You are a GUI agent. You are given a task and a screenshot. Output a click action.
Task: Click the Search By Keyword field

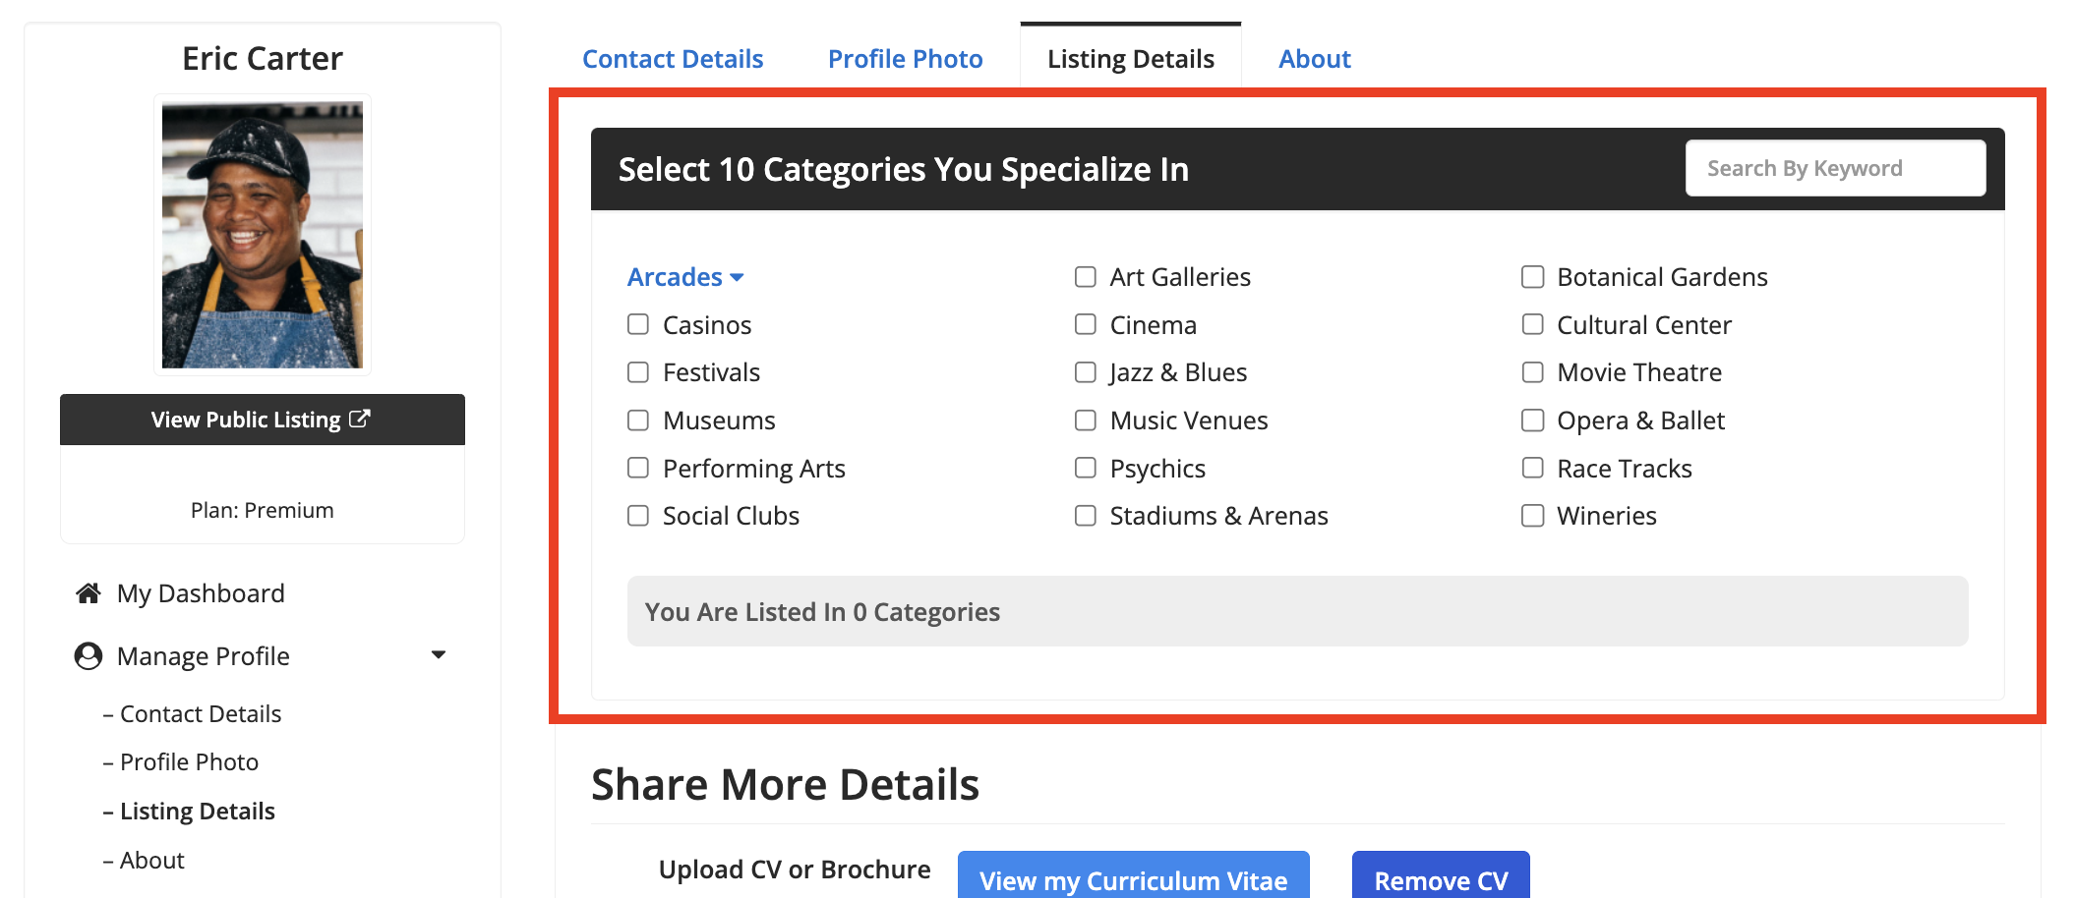[x=1835, y=168]
